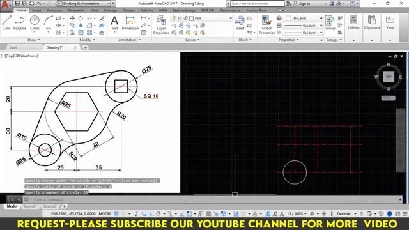The image size is (409, 230).
Task: Open the ByLayer linetype dropdown
Action: [304, 33]
